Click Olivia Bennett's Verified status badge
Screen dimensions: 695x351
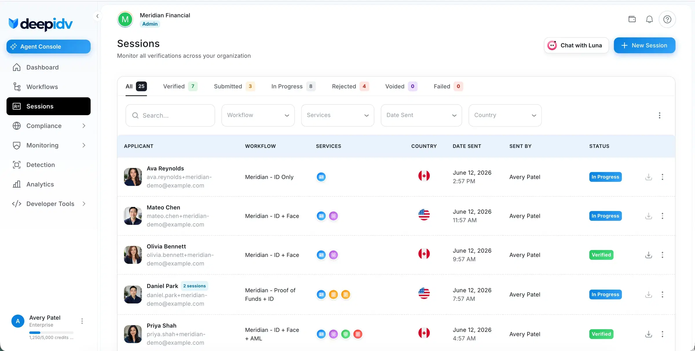click(601, 255)
